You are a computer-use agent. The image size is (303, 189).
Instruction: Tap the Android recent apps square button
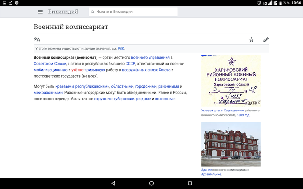[190, 183]
